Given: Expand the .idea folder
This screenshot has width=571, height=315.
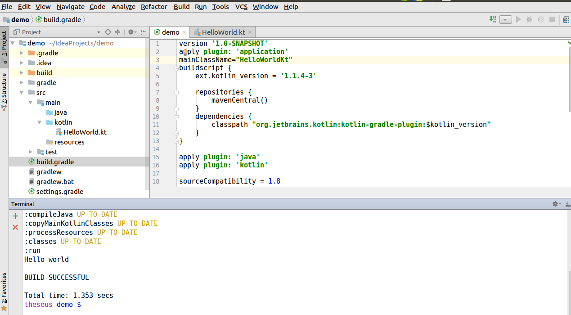Looking at the screenshot, I should 22,63.
